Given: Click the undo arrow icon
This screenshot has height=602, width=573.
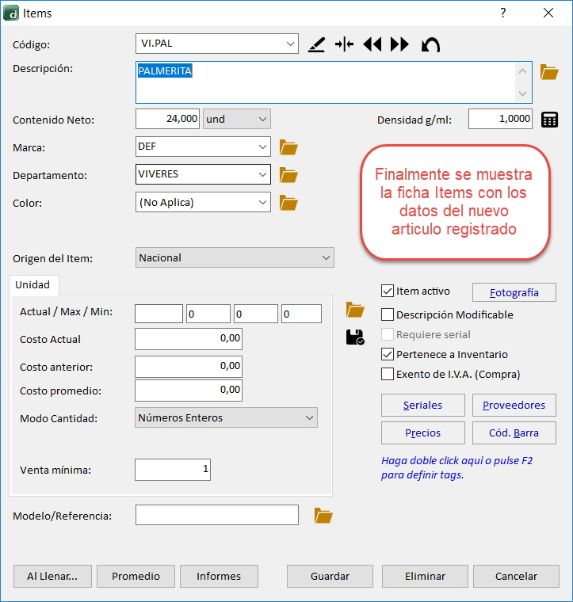Looking at the screenshot, I should pos(430,45).
